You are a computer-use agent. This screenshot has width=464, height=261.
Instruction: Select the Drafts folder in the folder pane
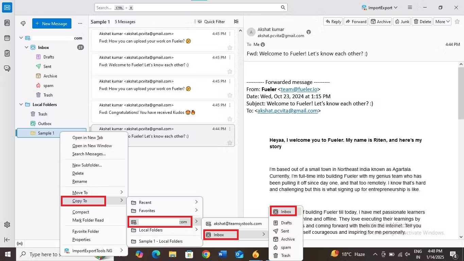(49, 57)
